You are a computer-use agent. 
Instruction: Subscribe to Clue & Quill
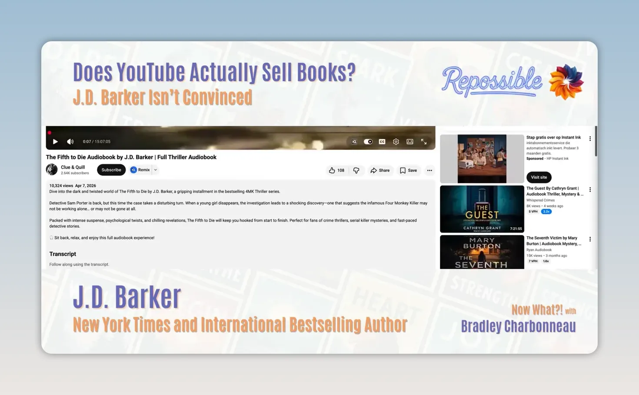(111, 170)
